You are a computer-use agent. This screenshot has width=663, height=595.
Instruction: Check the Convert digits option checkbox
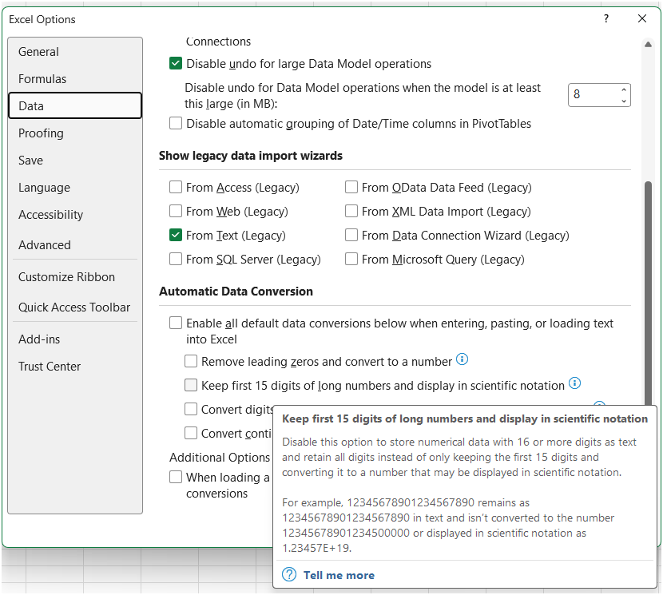pyautogui.click(x=191, y=410)
